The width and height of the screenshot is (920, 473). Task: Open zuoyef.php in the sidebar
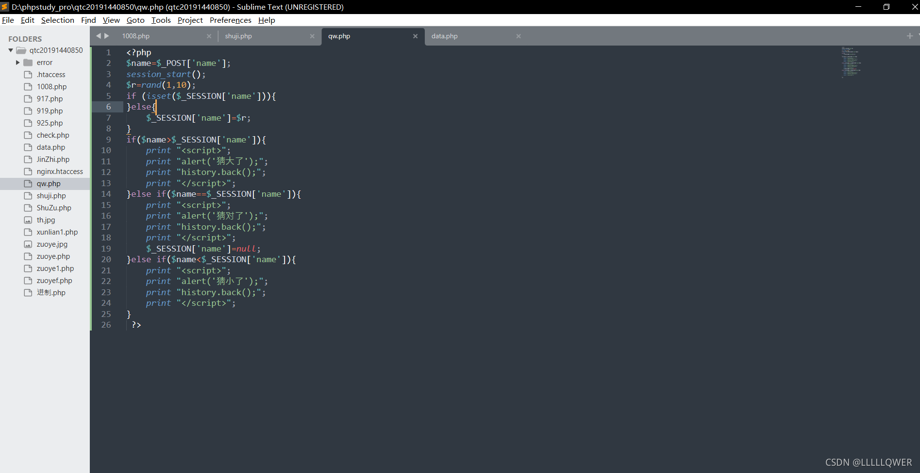click(54, 281)
